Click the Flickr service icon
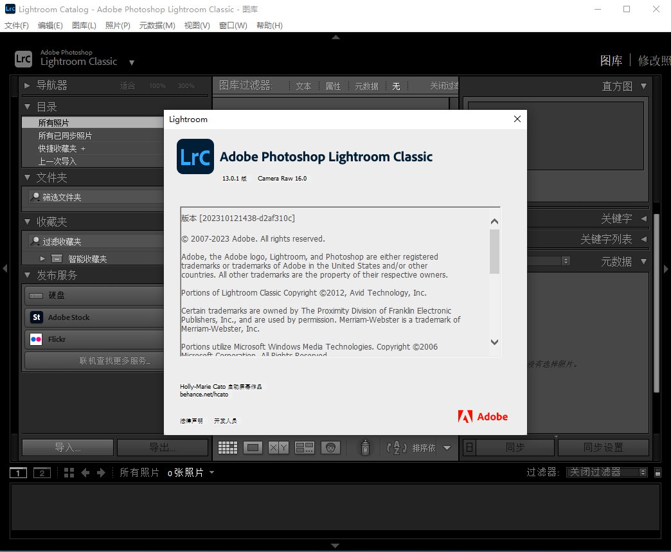 coord(36,339)
